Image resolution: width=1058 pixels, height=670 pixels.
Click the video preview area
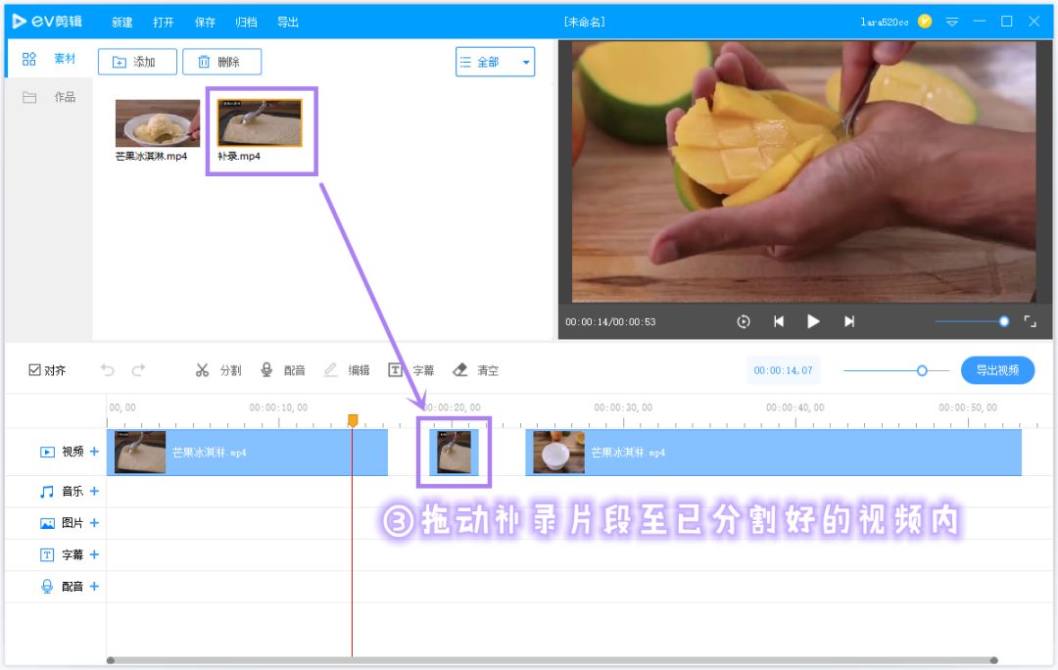[x=803, y=171]
